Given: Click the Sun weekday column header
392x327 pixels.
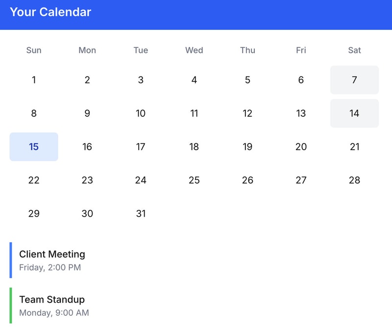Looking at the screenshot, I should (x=34, y=50).
